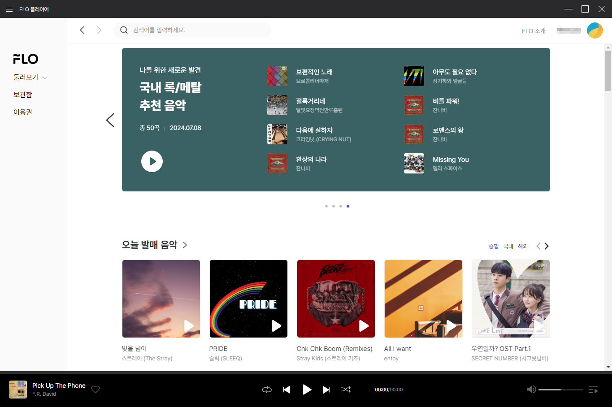Image resolution: width=612 pixels, height=407 pixels.
Task: Open the 오늘 발매 음악 section chevron
Action: coord(185,245)
